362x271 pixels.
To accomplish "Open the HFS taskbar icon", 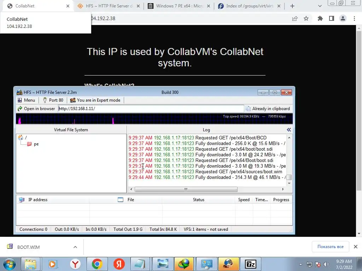I will [x=228, y=264].
